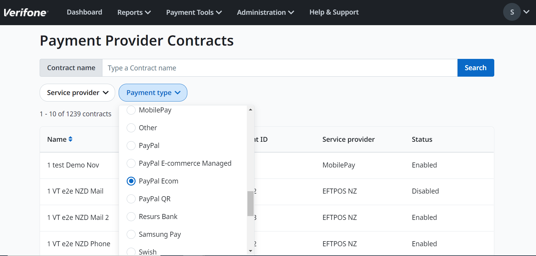Select the Other payment type
This screenshot has width=536, height=256.
point(131,128)
